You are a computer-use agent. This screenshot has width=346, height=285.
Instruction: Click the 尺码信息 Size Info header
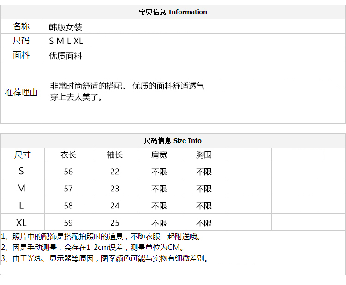[173, 141]
